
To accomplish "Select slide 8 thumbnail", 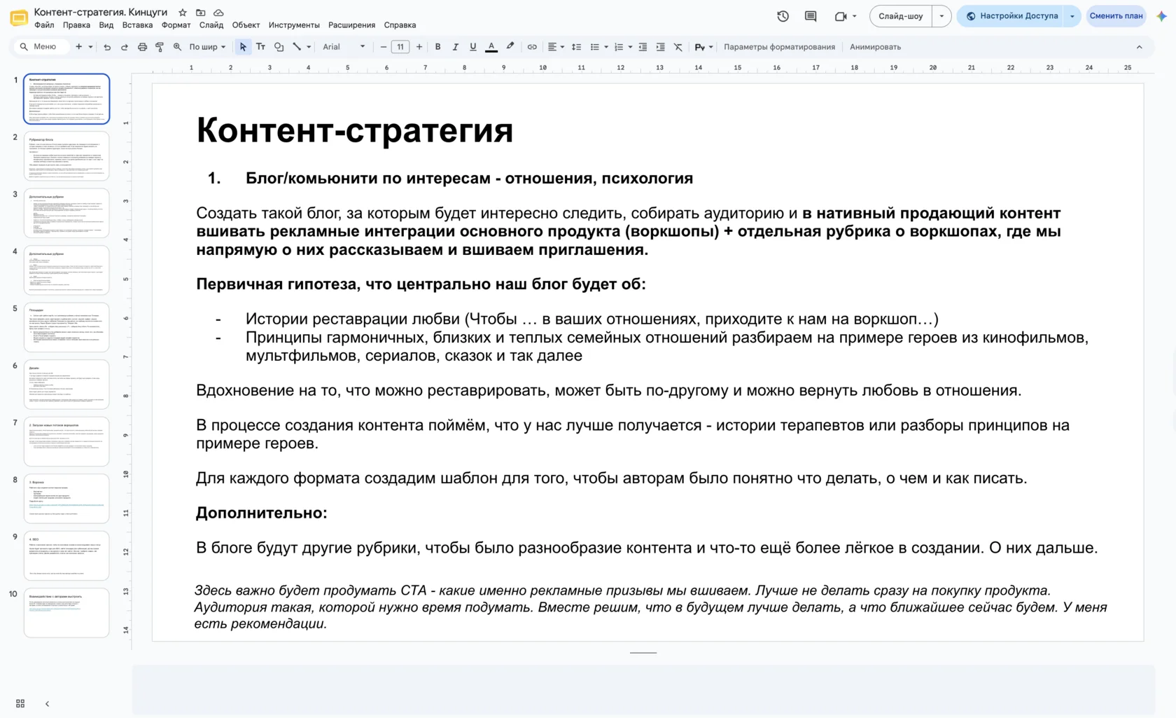I will pyautogui.click(x=66, y=499).
